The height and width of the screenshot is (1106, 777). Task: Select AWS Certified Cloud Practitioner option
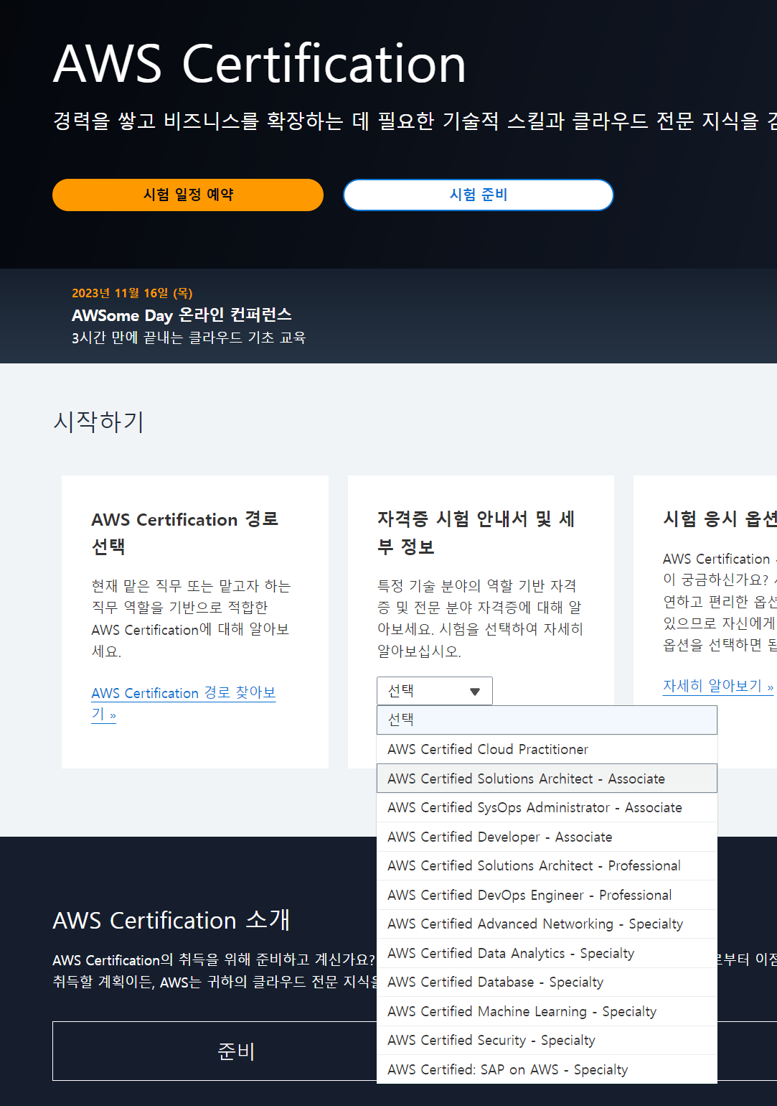pos(547,749)
